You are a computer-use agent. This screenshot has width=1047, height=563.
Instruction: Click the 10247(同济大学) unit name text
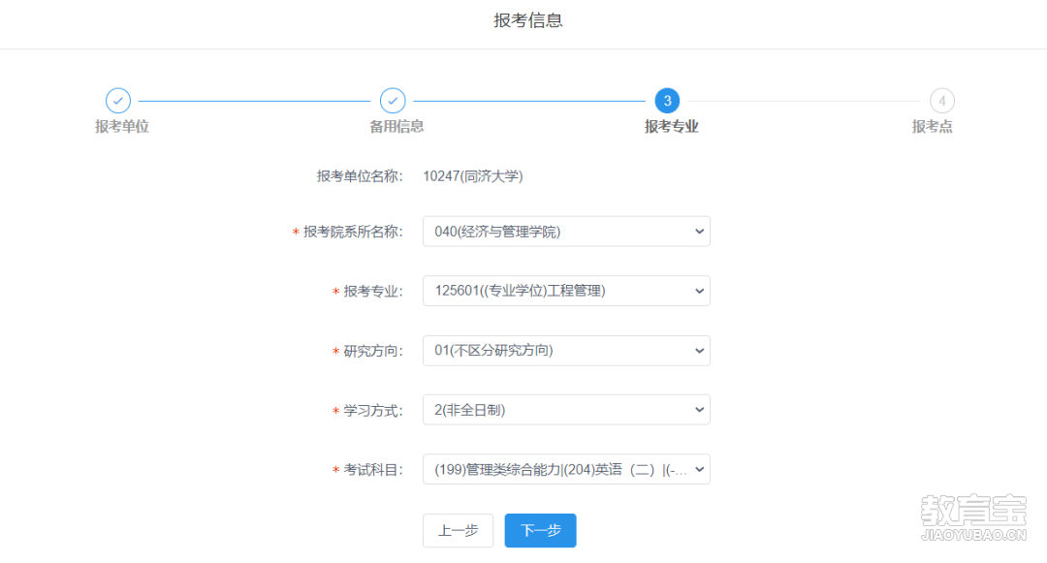(x=473, y=176)
